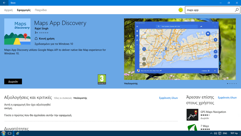
Task: Click the Maps Discovery app logo
Action: point(17,32)
